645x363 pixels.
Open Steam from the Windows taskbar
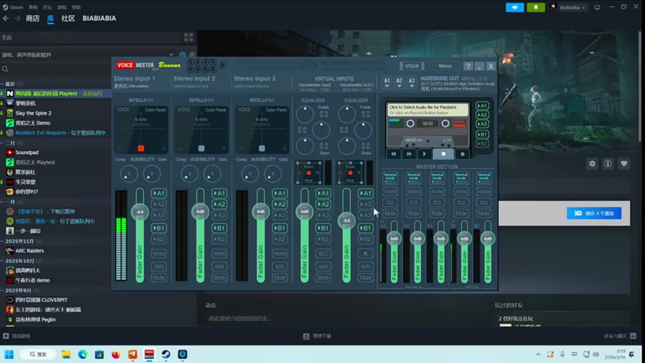166,354
